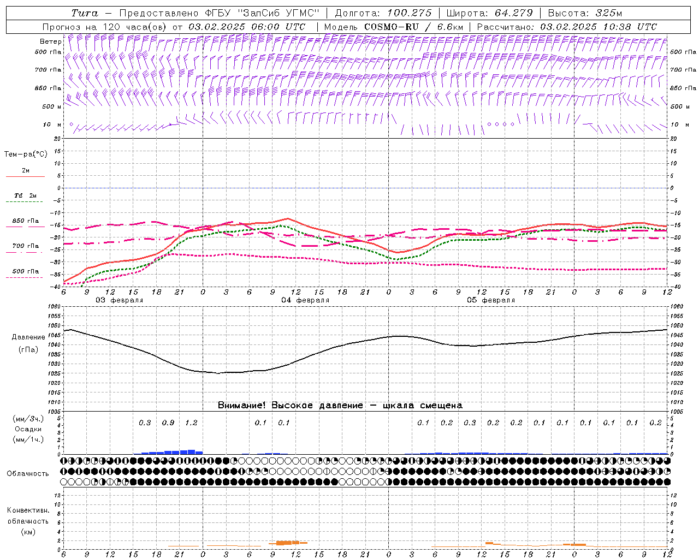Viewport: 699px width, 559px height.
Task: Click the station name "Tura" in the header
Action: coord(85,13)
